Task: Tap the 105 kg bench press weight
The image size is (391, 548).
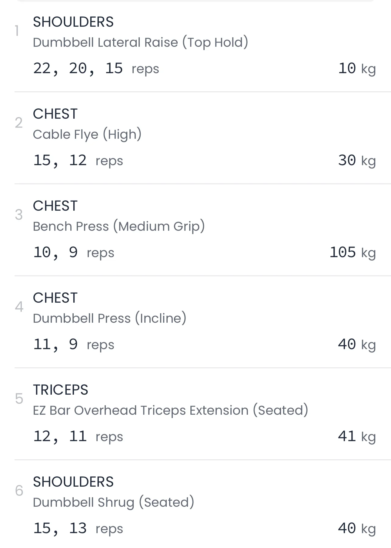Action: pos(353,253)
